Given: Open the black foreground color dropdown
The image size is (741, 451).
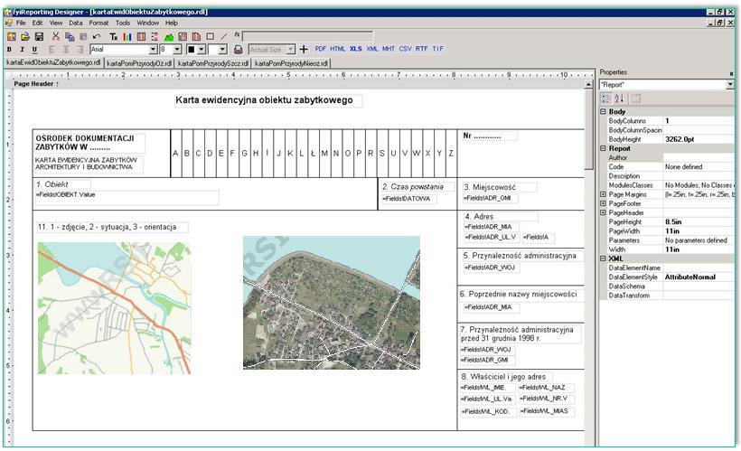Looking at the screenshot, I should pyautogui.click(x=202, y=49).
